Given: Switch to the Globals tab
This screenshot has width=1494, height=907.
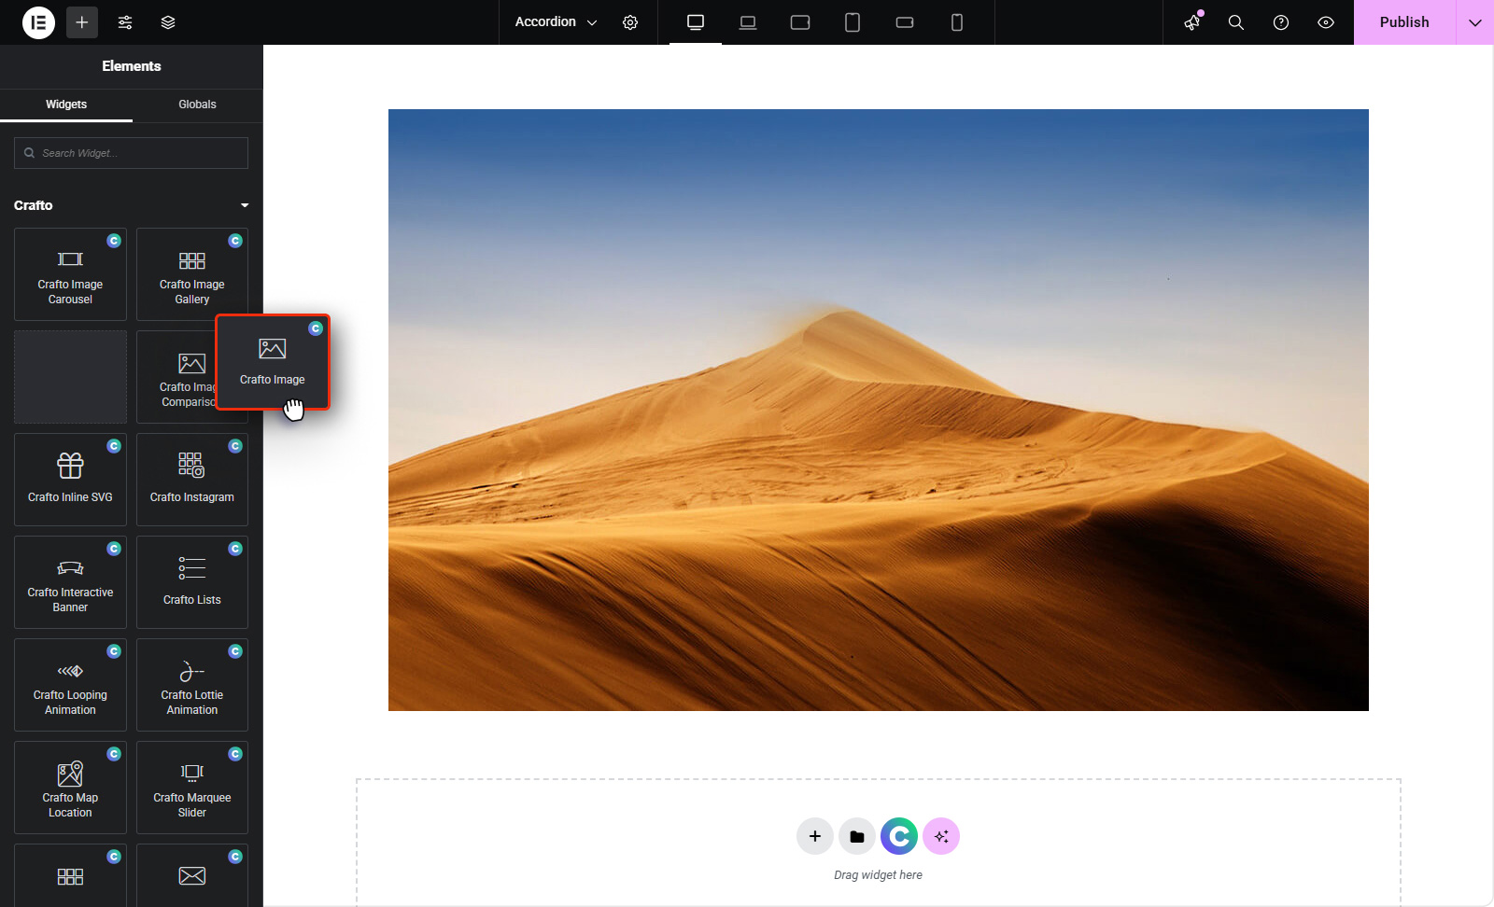Looking at the screenshot, I should 197,105.
